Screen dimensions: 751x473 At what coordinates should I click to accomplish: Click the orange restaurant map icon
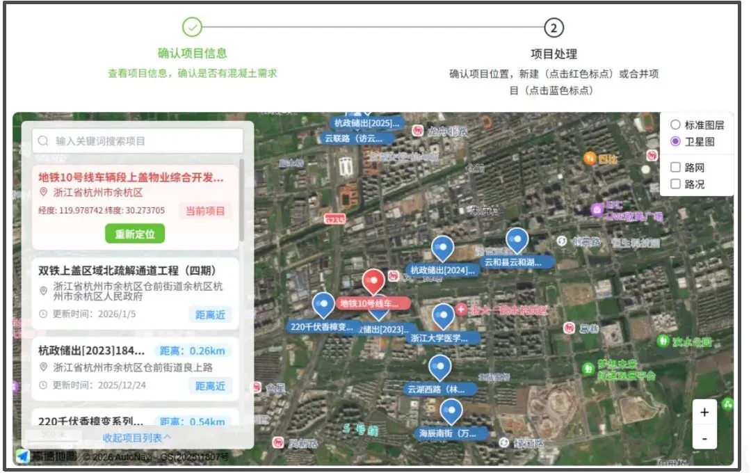point(590,158)
